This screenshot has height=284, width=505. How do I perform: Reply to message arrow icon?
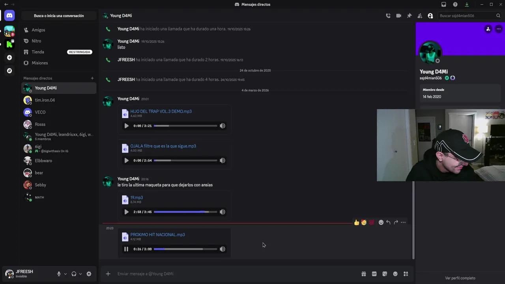click(x=388, y=222)
